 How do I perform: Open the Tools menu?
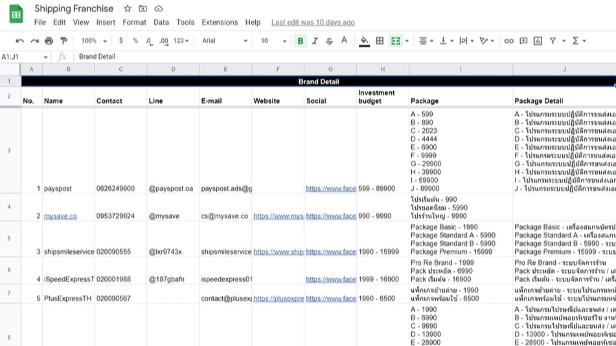coord(185,23)
